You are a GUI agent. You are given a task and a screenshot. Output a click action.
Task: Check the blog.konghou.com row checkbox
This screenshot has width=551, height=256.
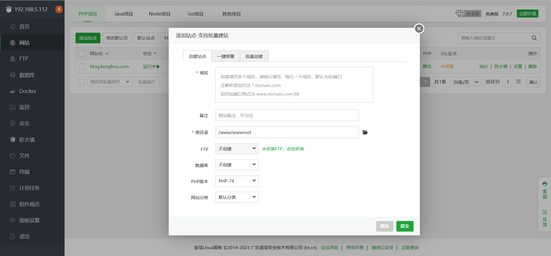pyautogui.click(x=82, y=66)
